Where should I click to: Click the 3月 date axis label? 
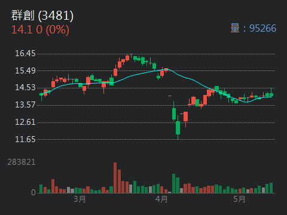coord(80,199)
